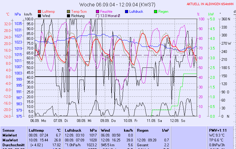Click the Lufttemp column header in table
Screen dimensions: 236x149
pos(36,130)
